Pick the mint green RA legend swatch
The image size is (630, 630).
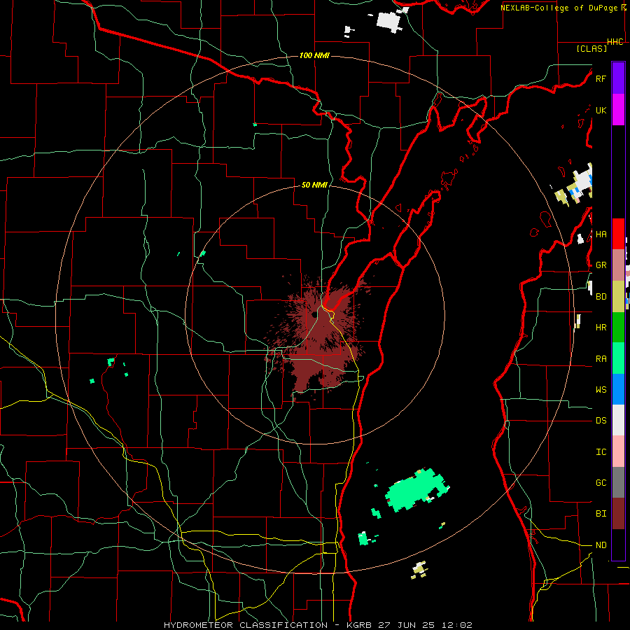point(618,358)
